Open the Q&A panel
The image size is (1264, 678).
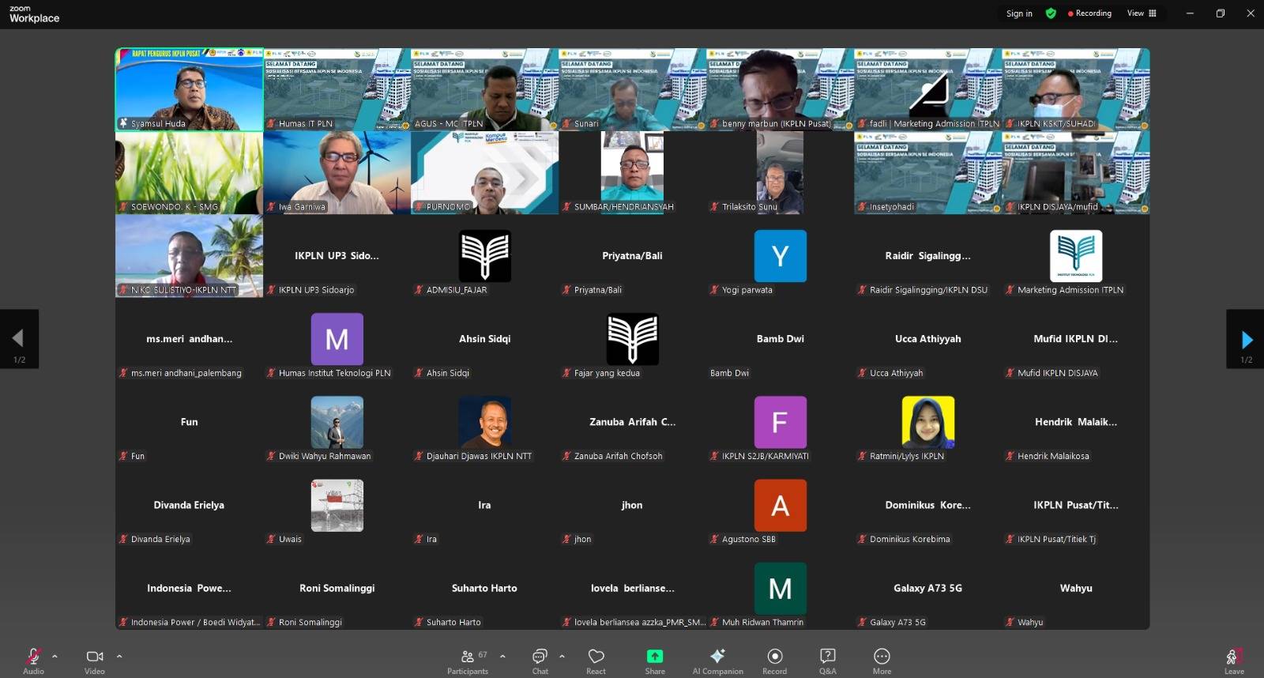(x=827, y=661)
